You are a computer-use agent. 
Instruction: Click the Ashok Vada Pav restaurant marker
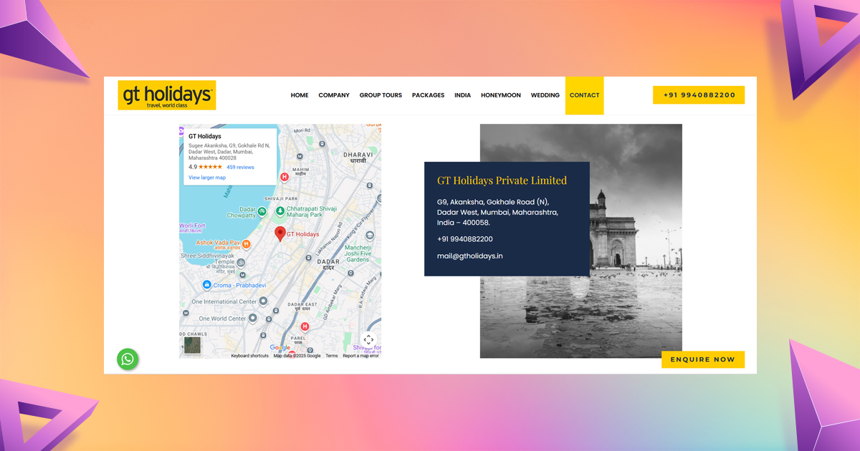pos(247,243)
